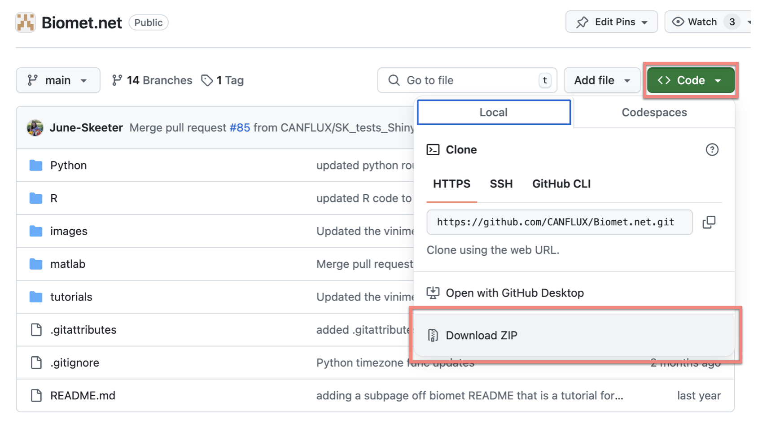
Task: Click the .gitignore file icon
Action: coord(36,362)
